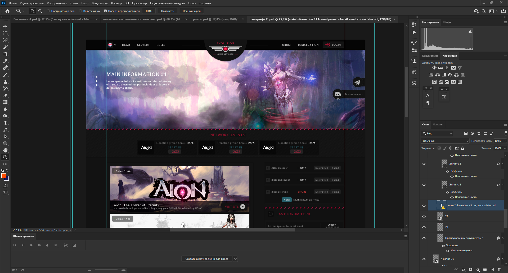Play the timeline animation
The image size is (508, 273).
(x=32, y=245)
